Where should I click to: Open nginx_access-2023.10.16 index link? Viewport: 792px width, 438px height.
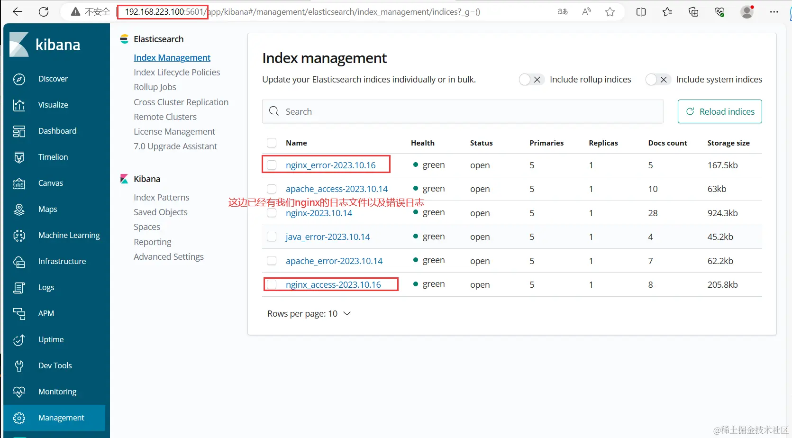point(333,284)
